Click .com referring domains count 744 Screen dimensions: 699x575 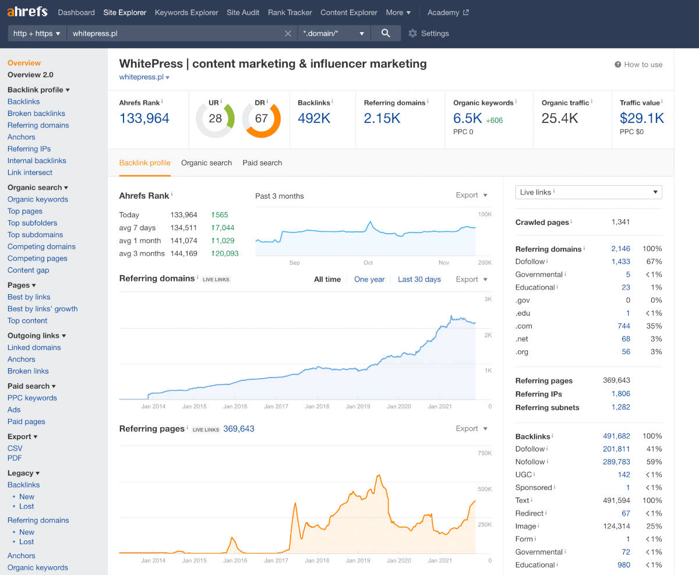624,326
